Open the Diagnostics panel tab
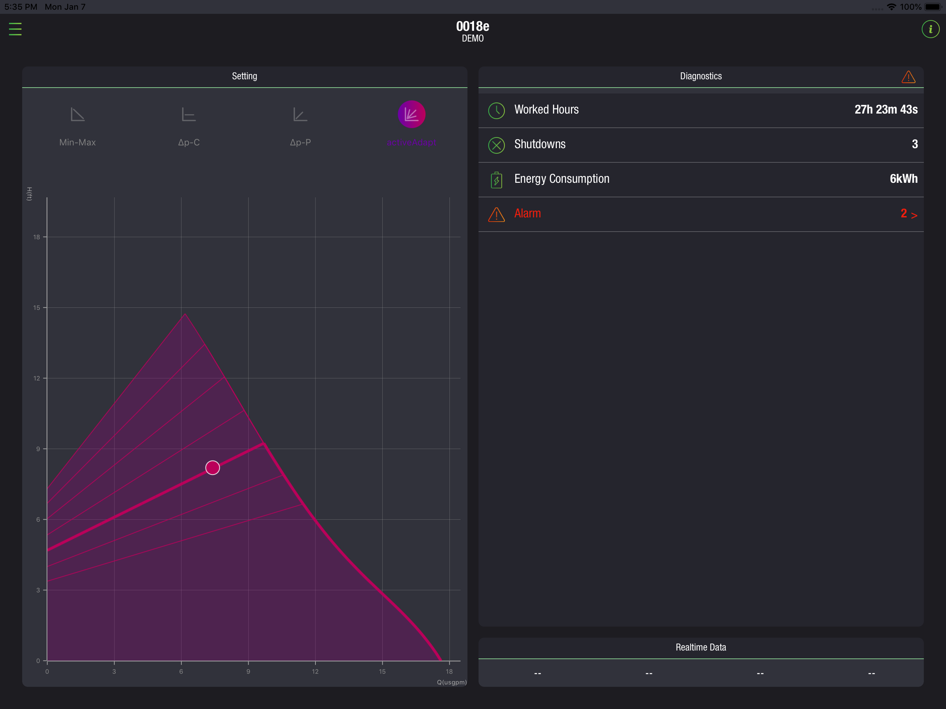The height and width of the screenshot is (709, 946). point(701,76)
